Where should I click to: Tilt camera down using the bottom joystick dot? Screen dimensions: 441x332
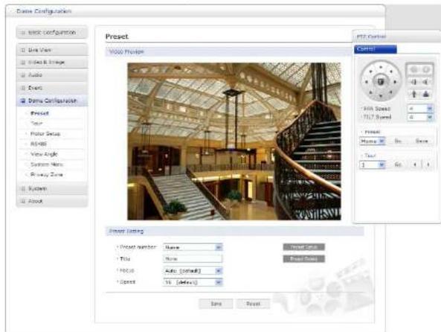(381, 96)
